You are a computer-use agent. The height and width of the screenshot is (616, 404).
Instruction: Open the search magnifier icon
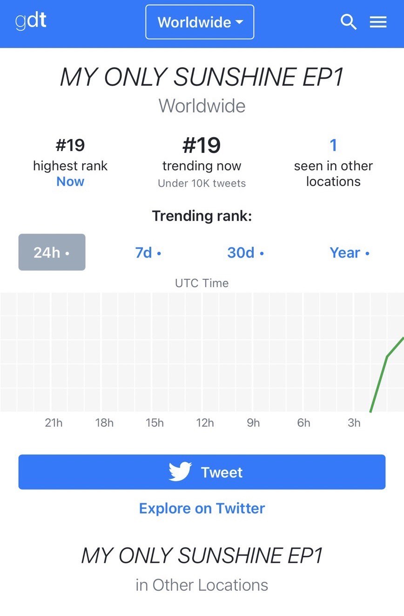[x=348, y=22]
